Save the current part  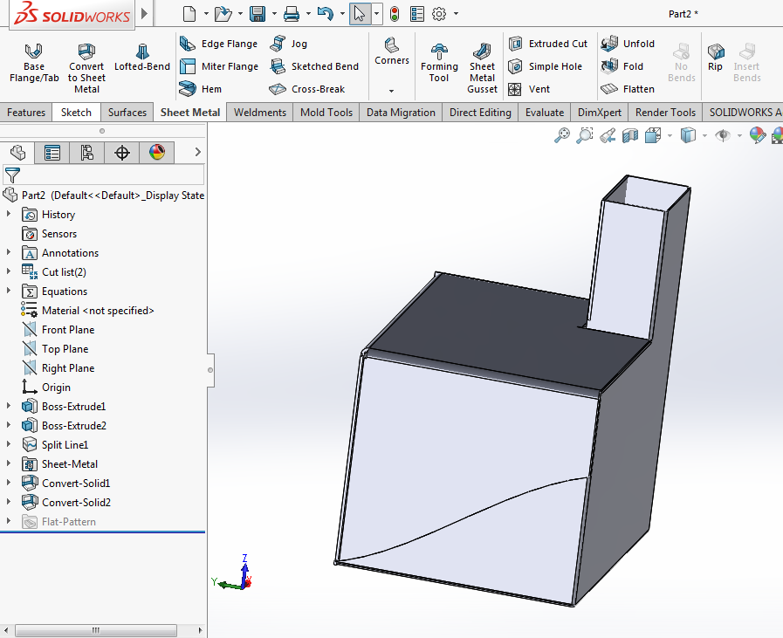258,14
